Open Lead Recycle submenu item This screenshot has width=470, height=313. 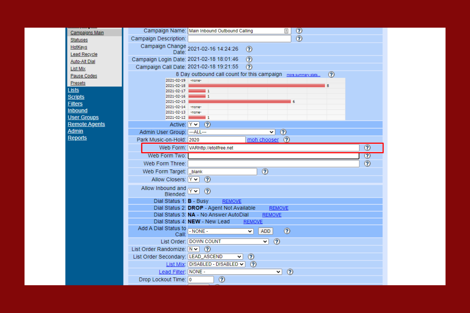pyautogui.click(x=84, y=54)
